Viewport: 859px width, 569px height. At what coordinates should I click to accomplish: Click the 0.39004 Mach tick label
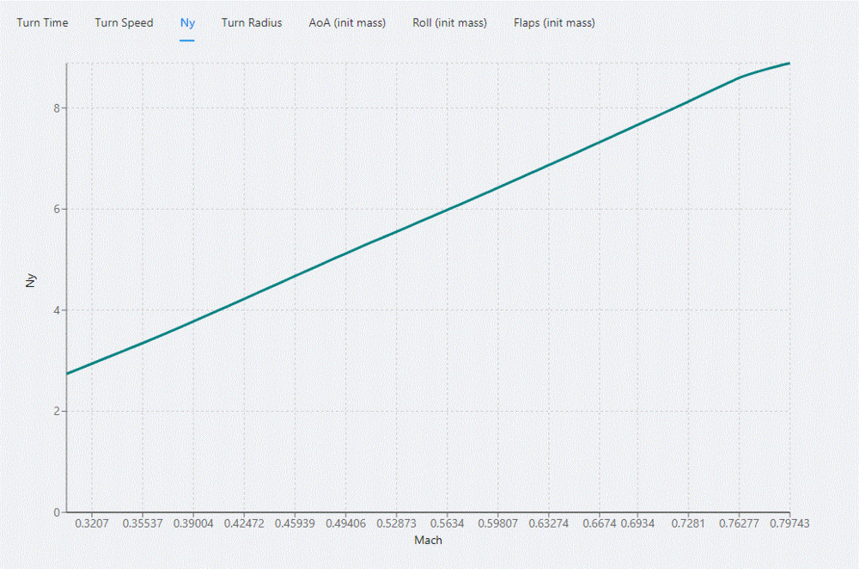coord(193,523)
